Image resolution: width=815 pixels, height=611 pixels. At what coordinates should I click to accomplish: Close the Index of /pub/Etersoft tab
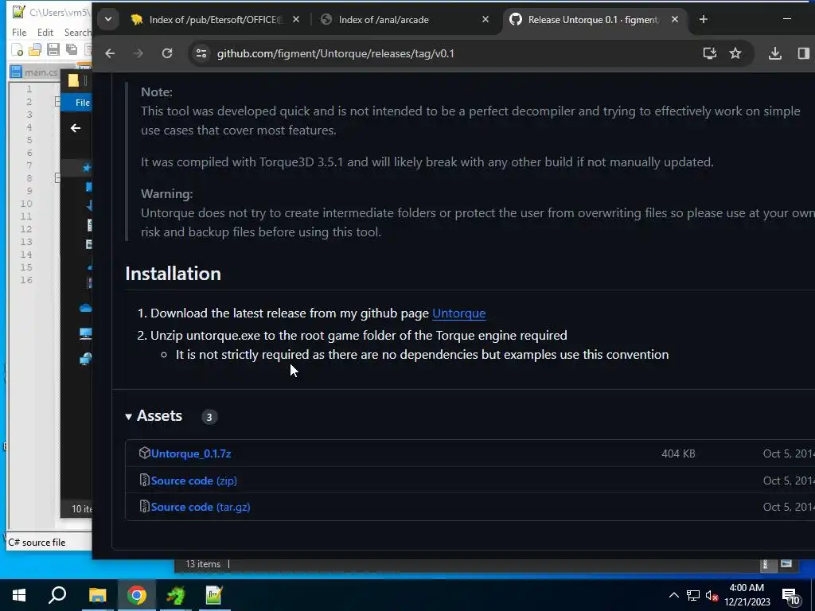pyautogui.click(x=296, y=20)
